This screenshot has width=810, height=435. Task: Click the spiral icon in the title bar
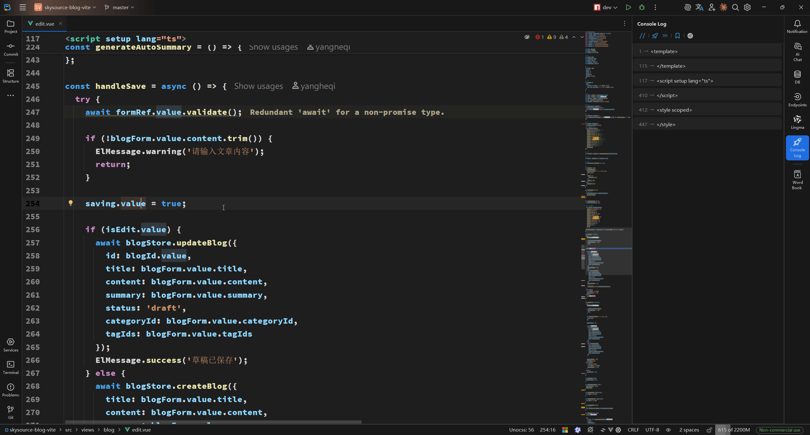click(x=688, y=7)
